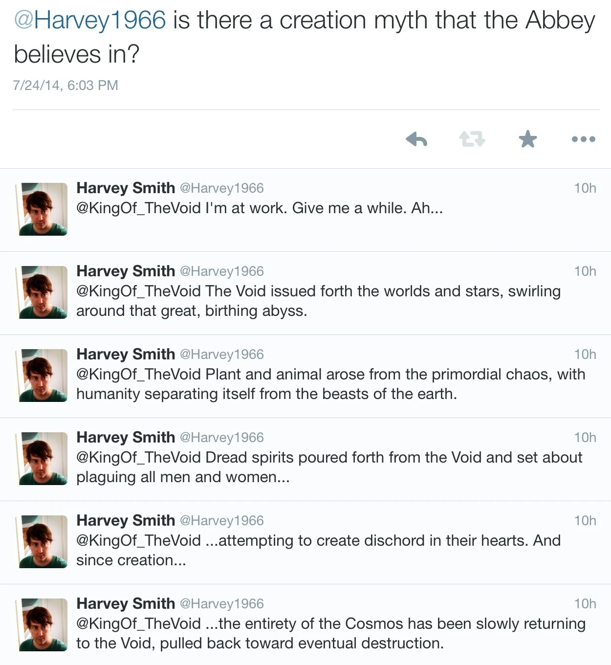Open the "eventual destruction" reply tweet text
This screenshot has width=611, height=665.
click(330, 634)
